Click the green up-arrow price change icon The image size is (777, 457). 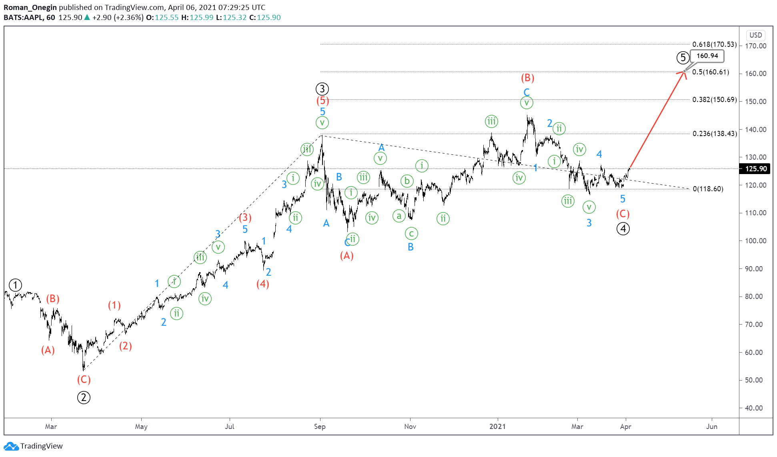tap(87, 18)
